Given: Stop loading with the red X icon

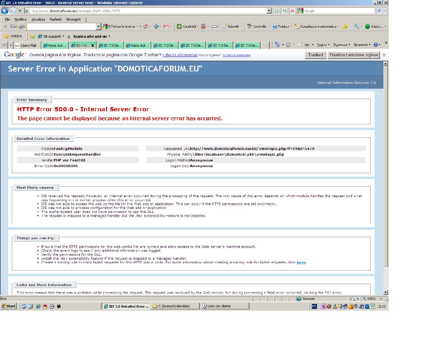Looking at the screenshot, I should pyautogui.click(x=292, y=11).
